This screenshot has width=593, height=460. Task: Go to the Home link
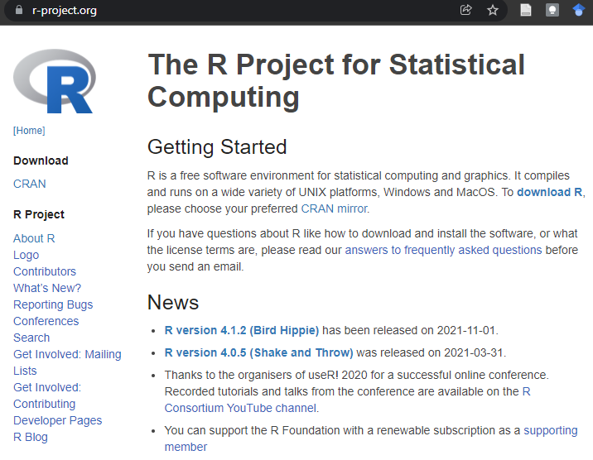(x=29, y=131)
